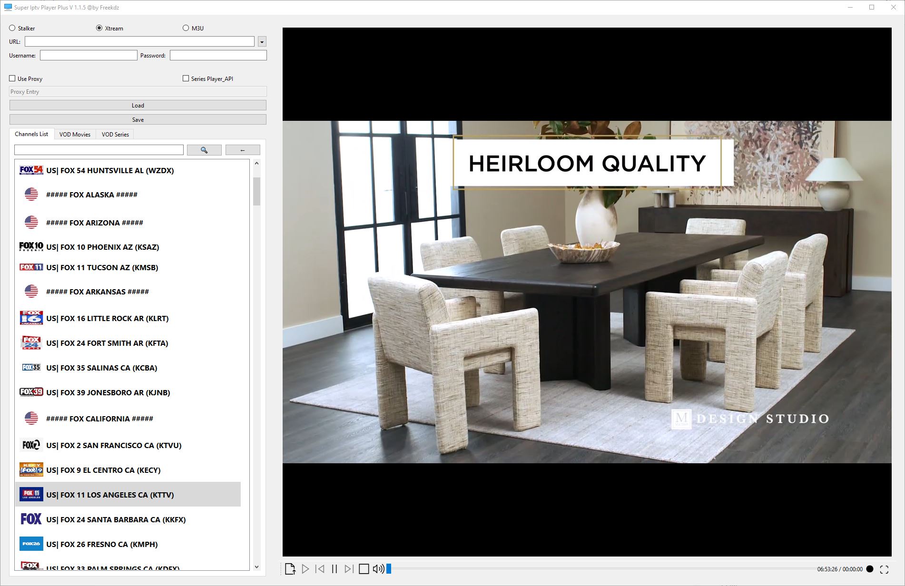Open the URL dropdown arrow
The width and height of the screenshot is (905, 586).
pos(262,42)
